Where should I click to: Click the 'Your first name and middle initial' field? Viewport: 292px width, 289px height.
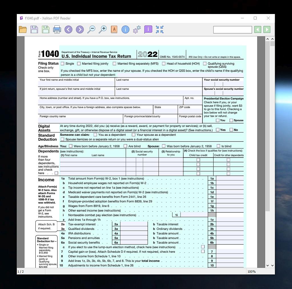pyautogui.click(x=76, y=84)
